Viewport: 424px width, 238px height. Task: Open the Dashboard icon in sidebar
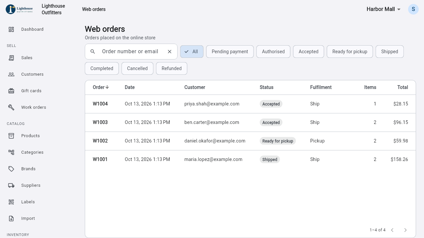11,29
